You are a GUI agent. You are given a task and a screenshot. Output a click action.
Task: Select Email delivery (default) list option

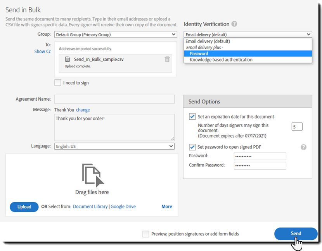pos(208,41)
